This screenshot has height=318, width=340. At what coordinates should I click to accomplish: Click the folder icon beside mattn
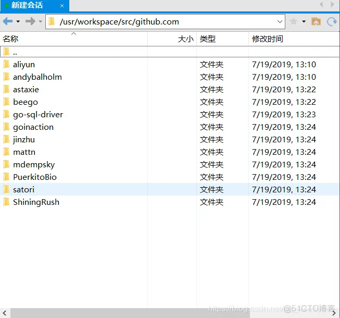click(6, 152)
